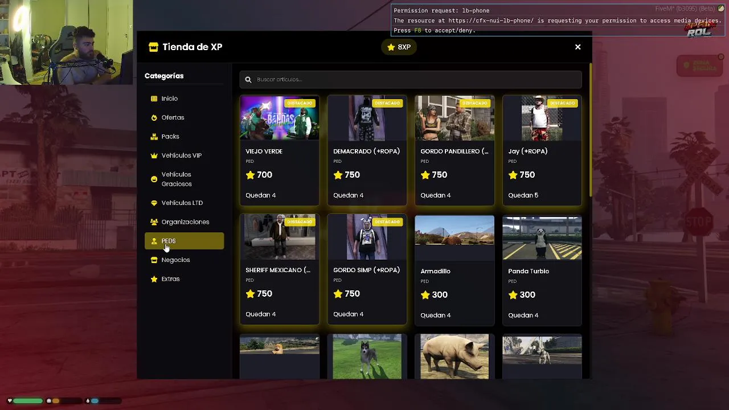Click the Extras star icon

coord(154,279)
